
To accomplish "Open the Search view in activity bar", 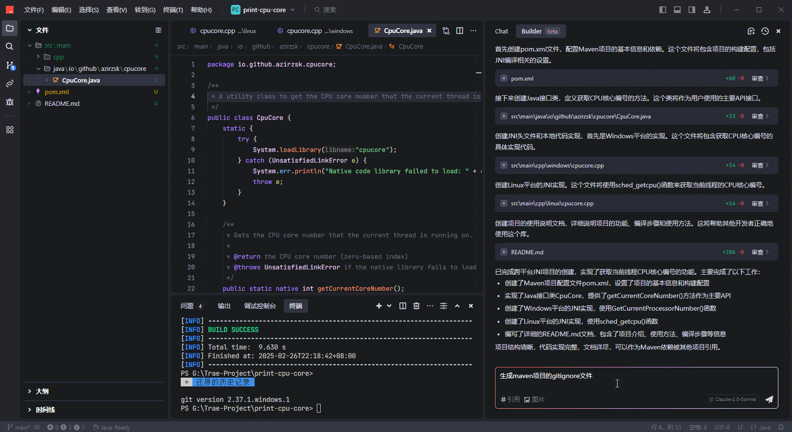I will point(9,47).
